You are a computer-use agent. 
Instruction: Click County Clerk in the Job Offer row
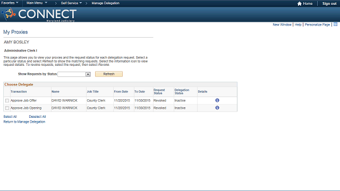click(x=96, y=100)
